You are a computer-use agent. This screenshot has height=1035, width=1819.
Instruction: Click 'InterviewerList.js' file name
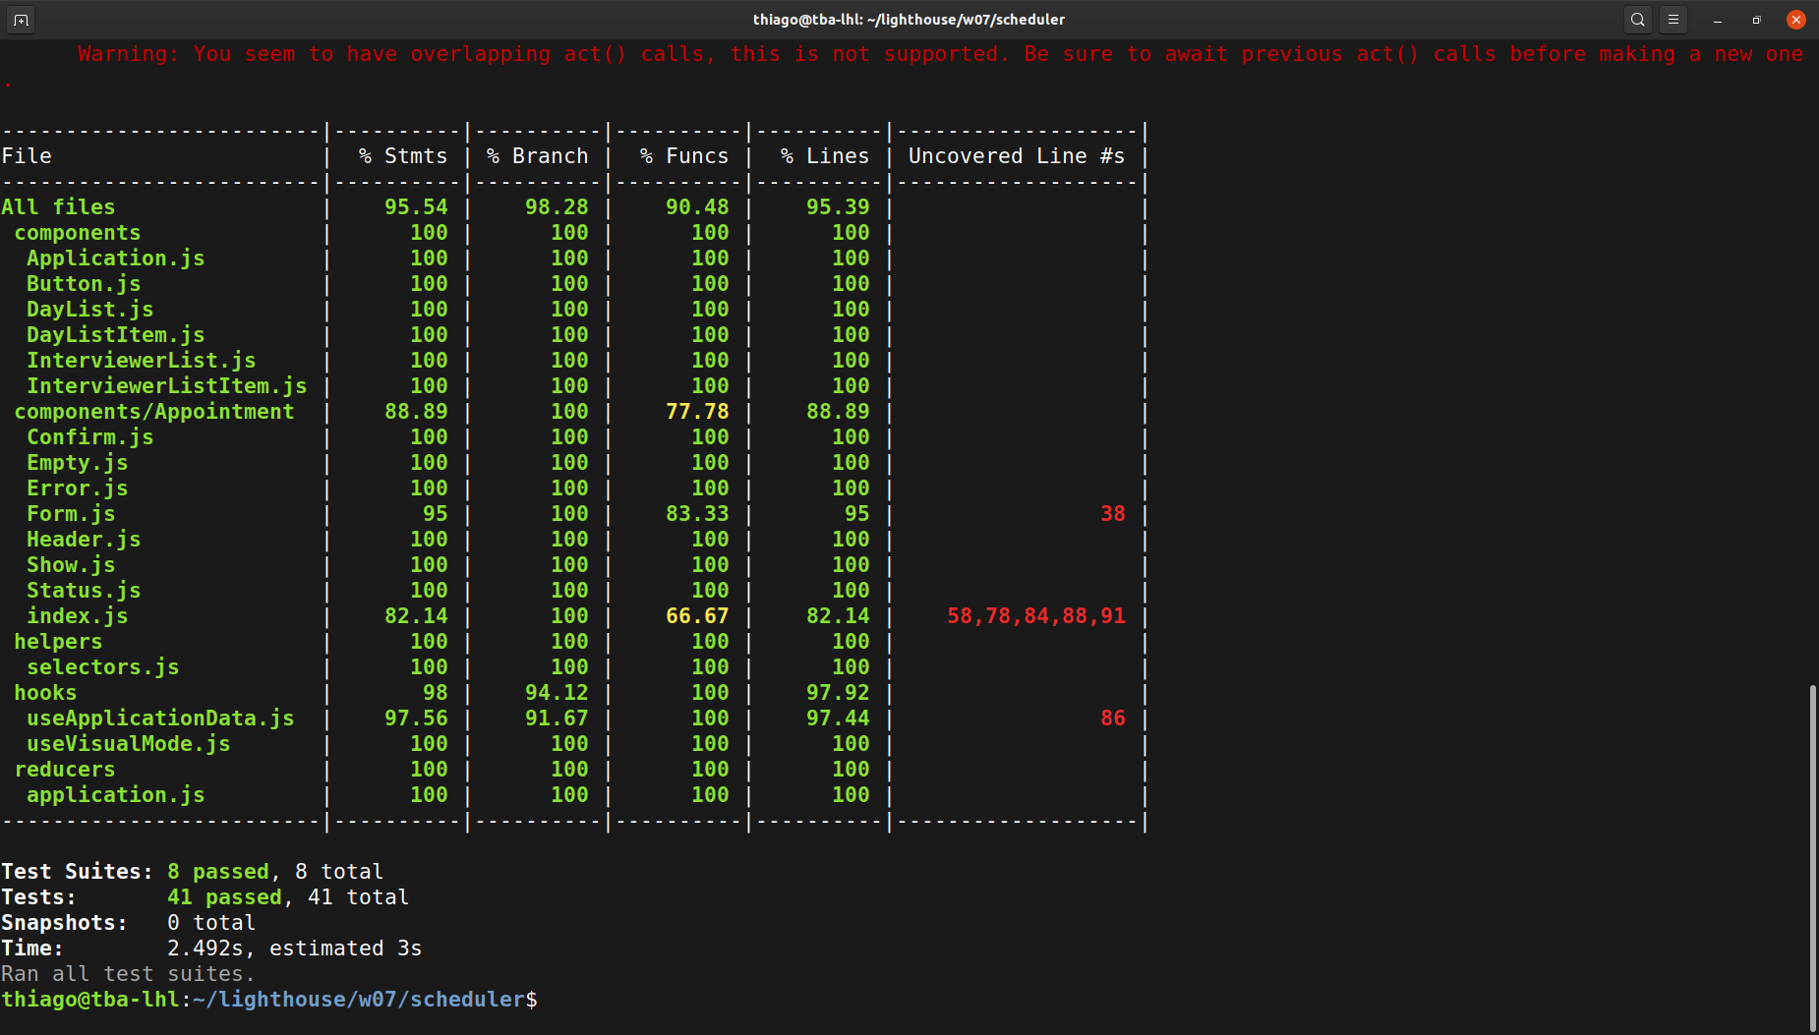(142, 361)
